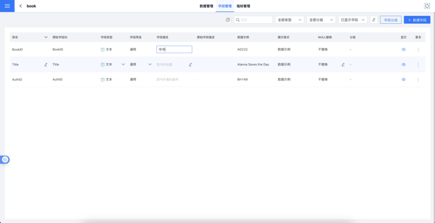Click the batch select icon left of search
435x223 pixels.
pyautogui.click(x=228, y=20)
